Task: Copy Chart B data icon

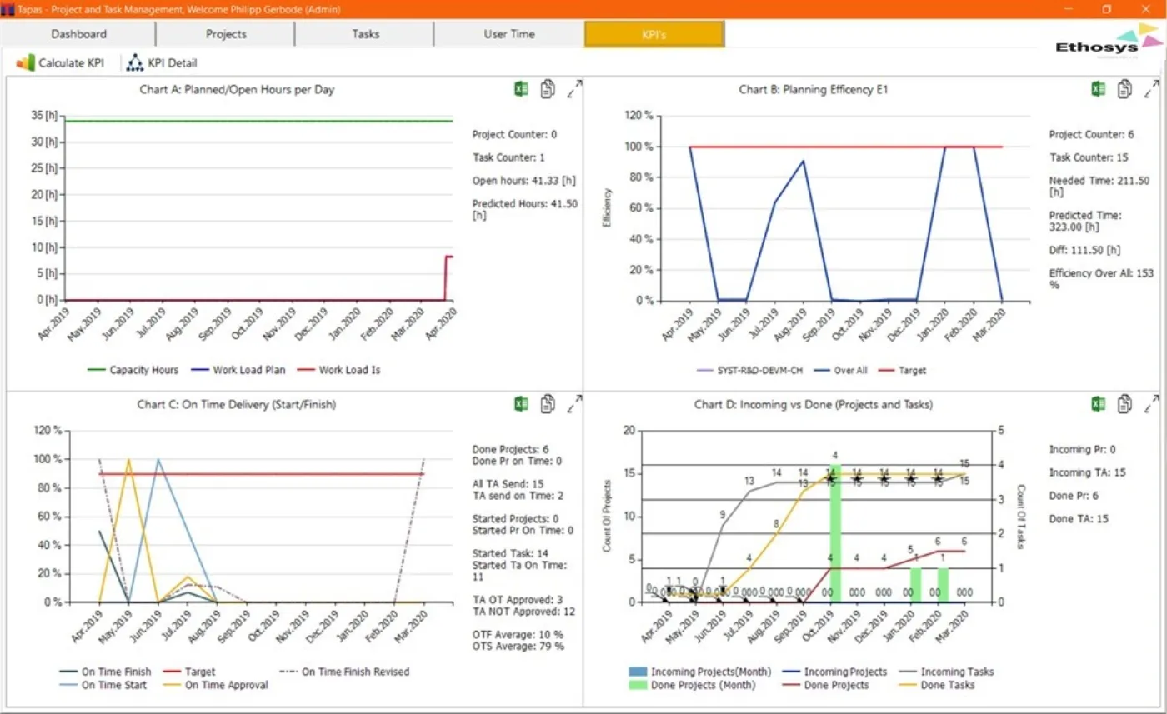Action: coord(1125,89)
